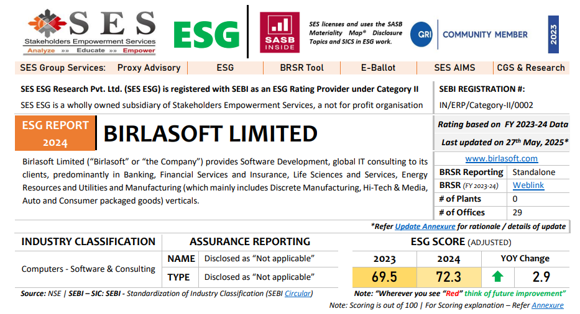
Task: Open the scoring explanation Annexure link
Action: (x=548, y=305)
